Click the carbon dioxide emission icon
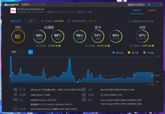Screen dimensions: 165x114 (68, 21)
